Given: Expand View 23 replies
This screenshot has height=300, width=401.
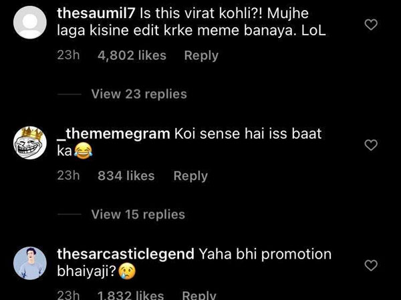Looking at the screenshot, I should point(138,94).
